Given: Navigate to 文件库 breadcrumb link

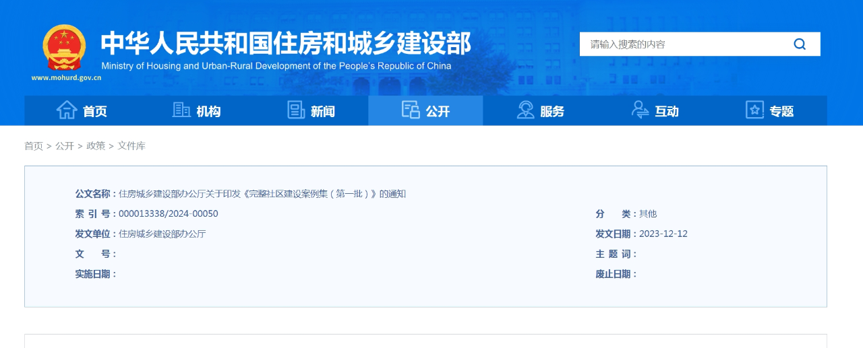Looking at the screenshot, I should (x=131, y=146).
